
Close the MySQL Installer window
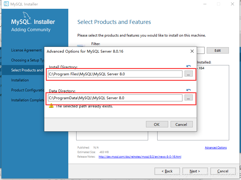click(x=233, y=4)
